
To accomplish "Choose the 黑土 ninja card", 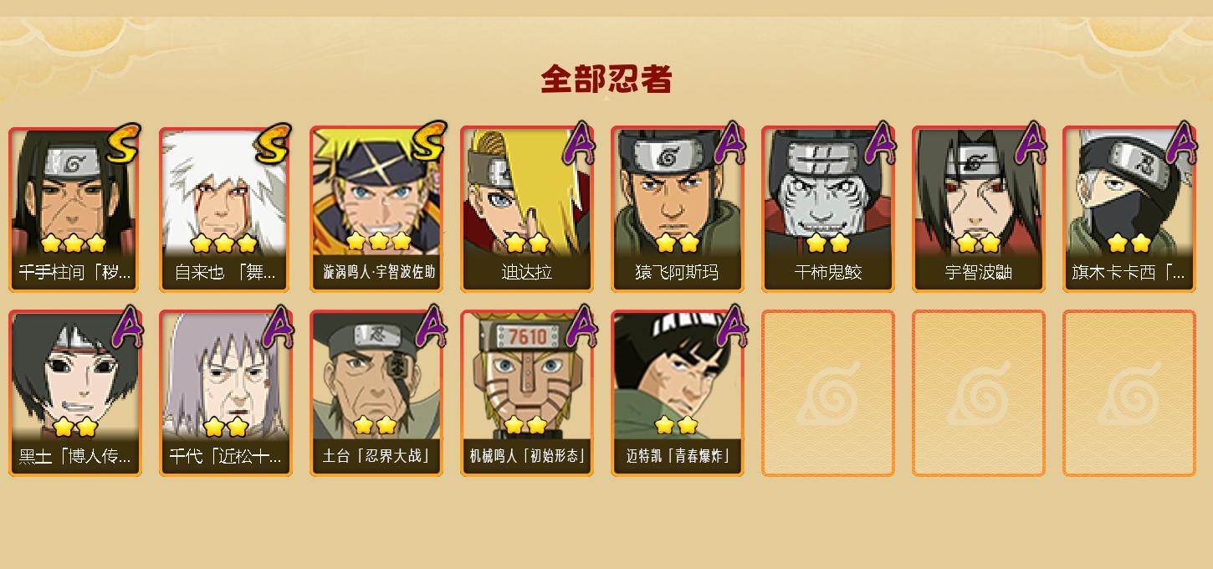I will 75,393.
